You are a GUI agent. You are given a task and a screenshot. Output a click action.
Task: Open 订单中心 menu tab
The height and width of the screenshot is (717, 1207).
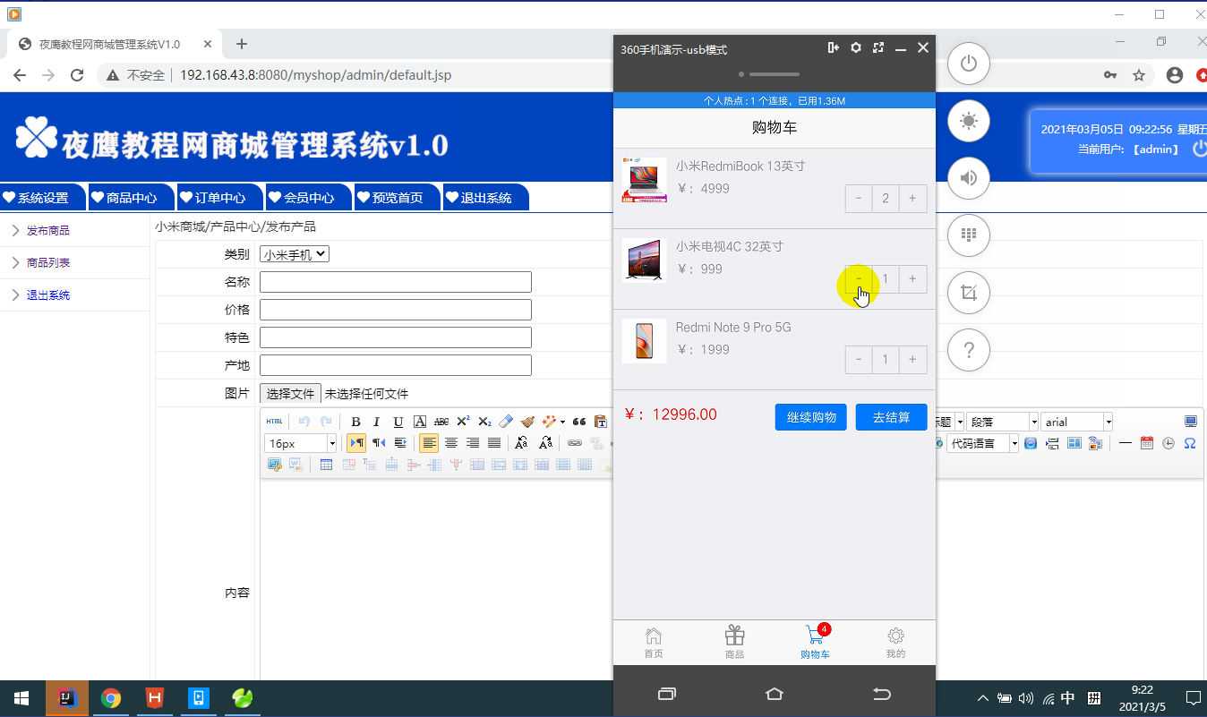point(220,198)
